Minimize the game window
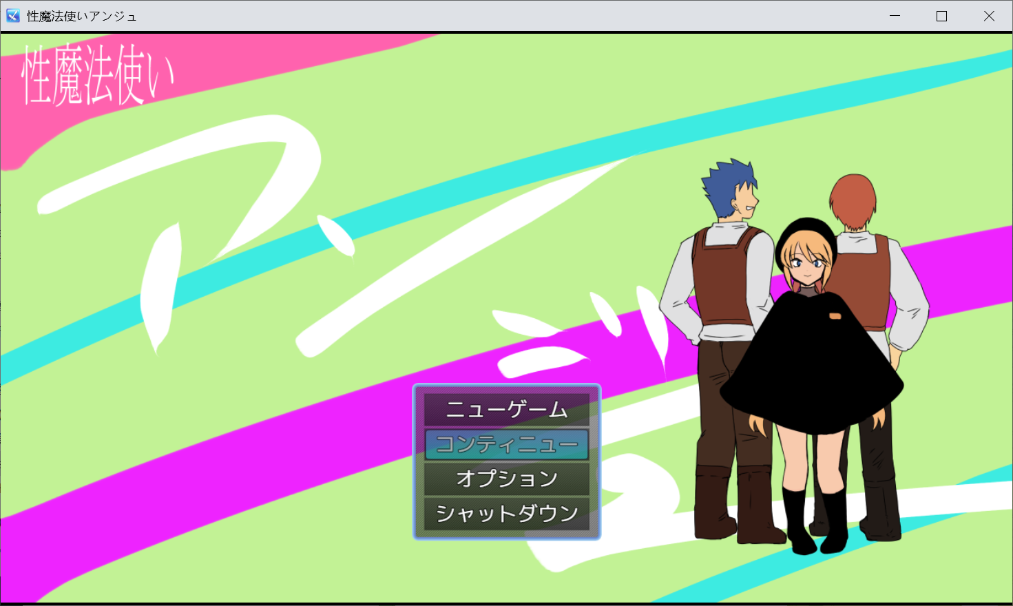 click(895, 16)
